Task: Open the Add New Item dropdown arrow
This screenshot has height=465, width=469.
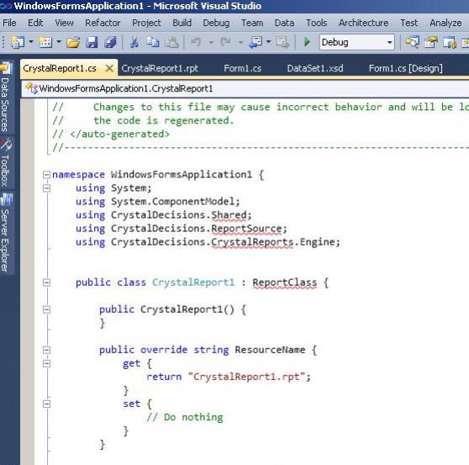Action: tap(59, 42)
